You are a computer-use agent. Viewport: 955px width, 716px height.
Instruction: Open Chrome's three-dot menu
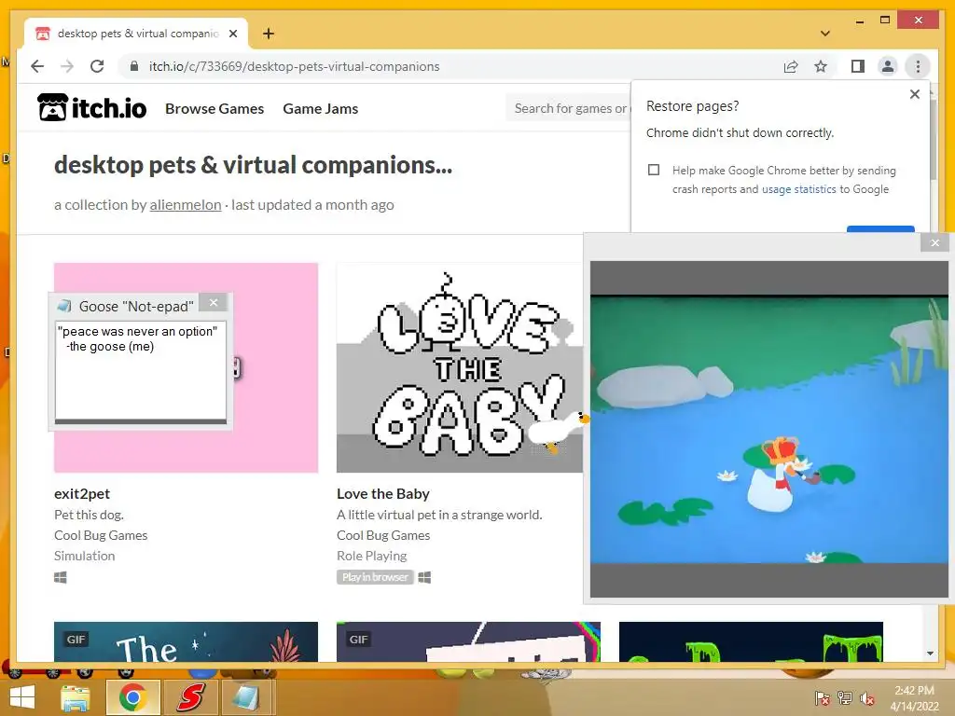tap(918, 66)
